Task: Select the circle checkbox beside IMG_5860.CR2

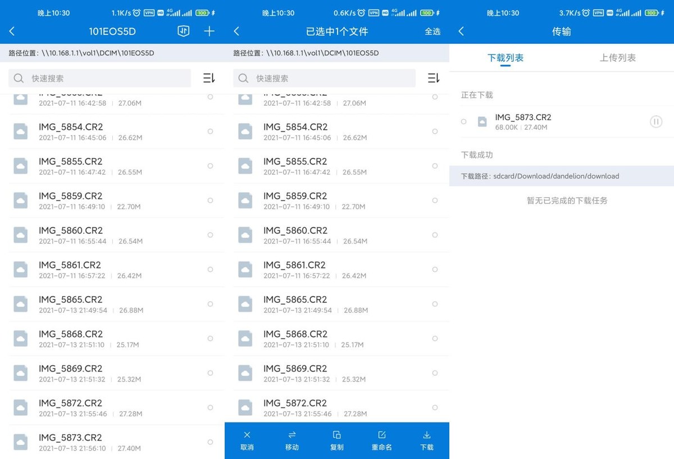Action: (210, 234)
